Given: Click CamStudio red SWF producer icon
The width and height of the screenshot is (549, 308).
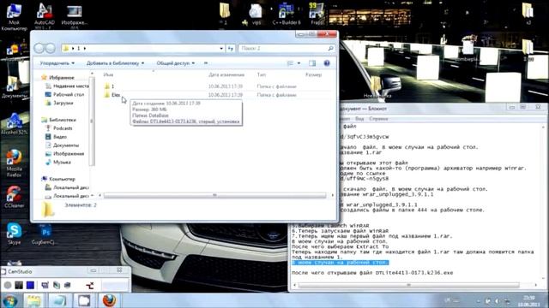Looking at the screenshot, I should click(90, 285).
